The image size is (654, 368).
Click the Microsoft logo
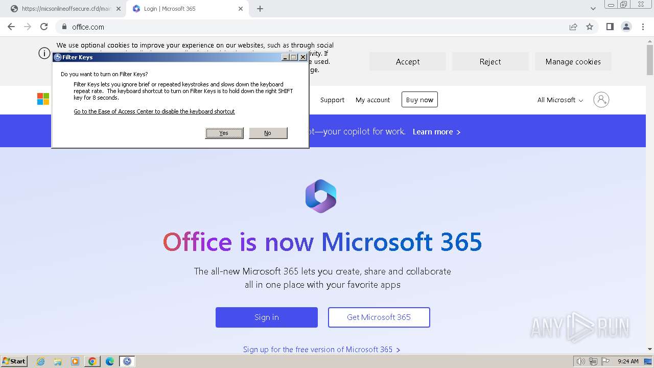click(43, 99)
